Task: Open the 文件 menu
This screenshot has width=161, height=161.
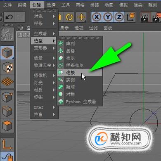Action: 8,5
